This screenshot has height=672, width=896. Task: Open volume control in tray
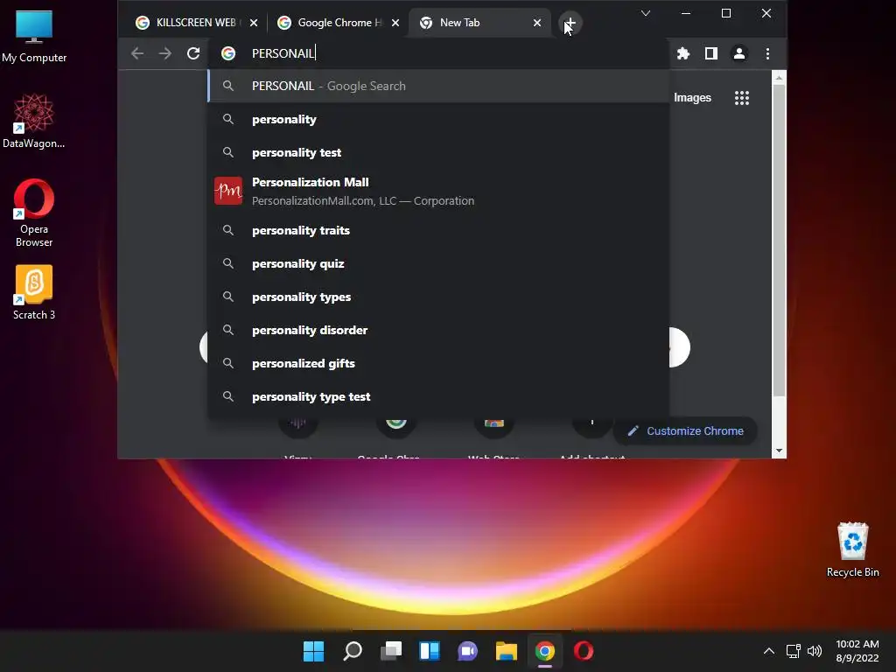pyautogui.click(x=815, y=650)
